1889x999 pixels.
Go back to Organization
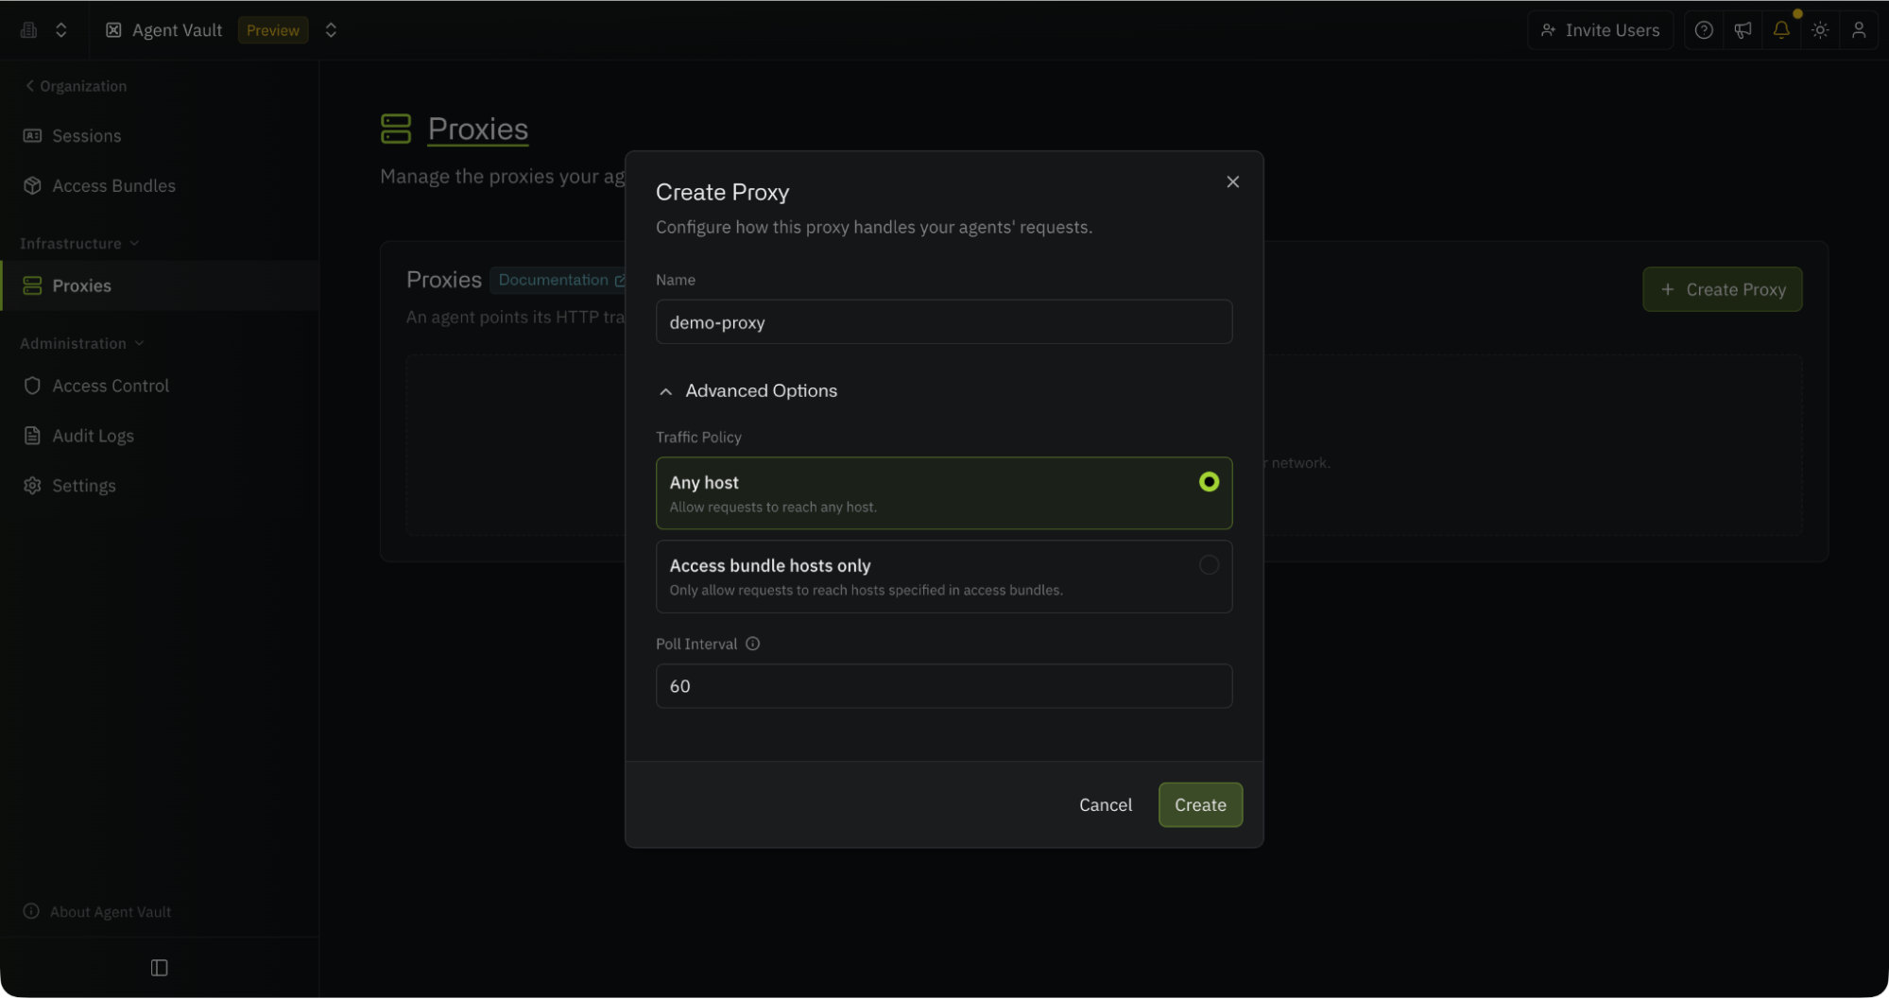76,86
